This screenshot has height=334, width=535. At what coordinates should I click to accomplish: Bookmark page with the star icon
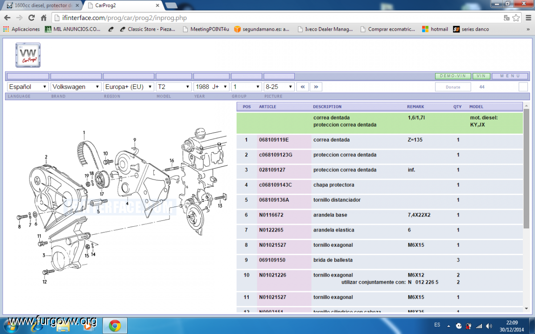coord(516,18)
